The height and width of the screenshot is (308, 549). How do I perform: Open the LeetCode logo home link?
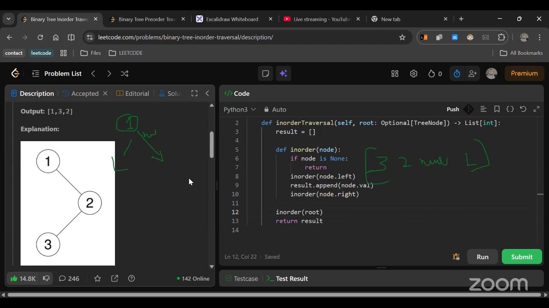(x=15, y=74)
